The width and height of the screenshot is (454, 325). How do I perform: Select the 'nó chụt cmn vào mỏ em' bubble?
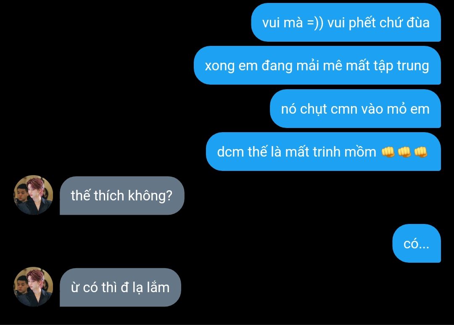[355, 109]
